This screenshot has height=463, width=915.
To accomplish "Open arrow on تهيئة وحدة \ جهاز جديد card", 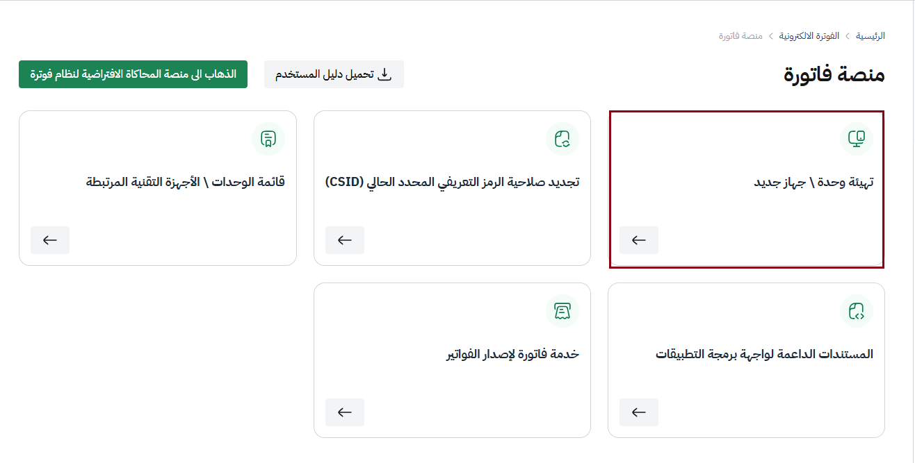I will 639,240.
